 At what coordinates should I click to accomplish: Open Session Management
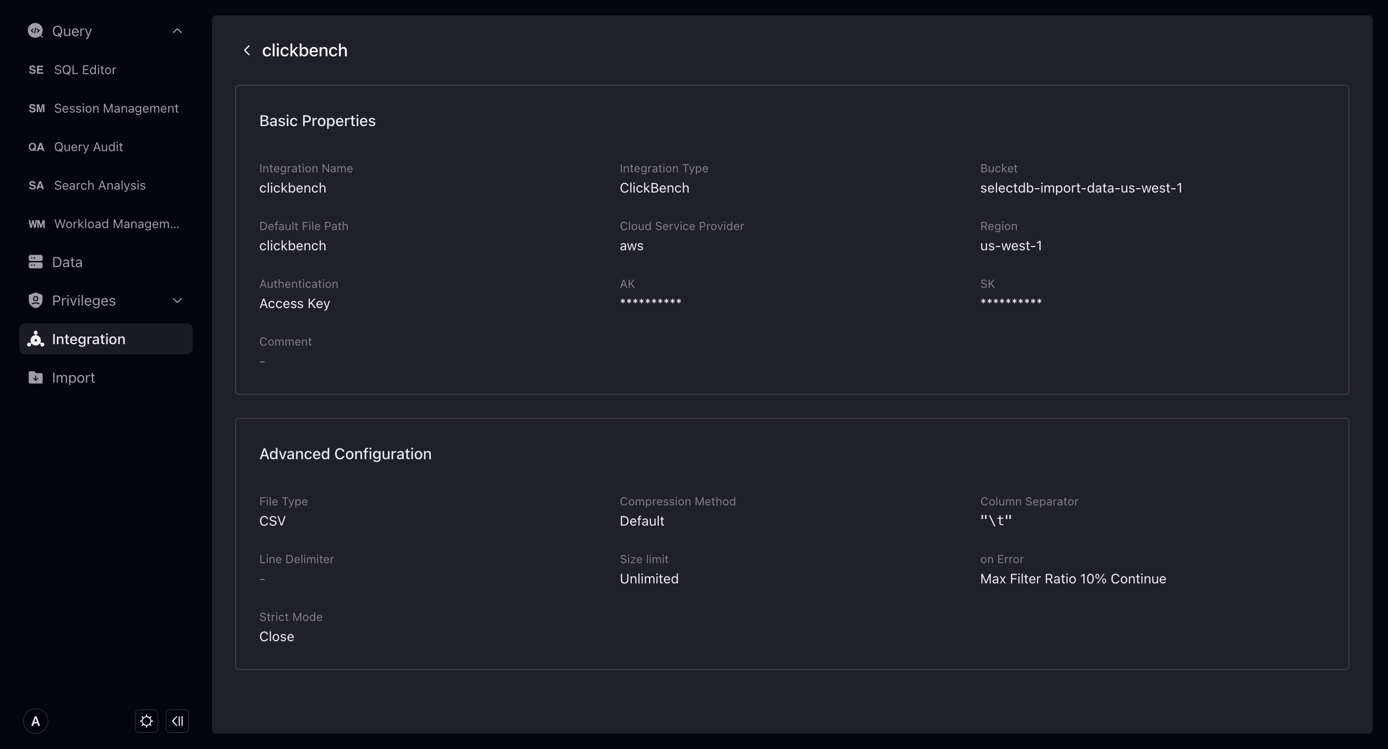[x=116, y=108]
